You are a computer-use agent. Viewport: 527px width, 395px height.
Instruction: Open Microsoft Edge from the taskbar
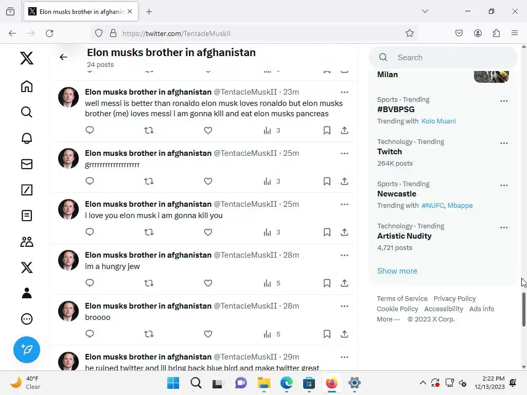click(x=286, y=383)
